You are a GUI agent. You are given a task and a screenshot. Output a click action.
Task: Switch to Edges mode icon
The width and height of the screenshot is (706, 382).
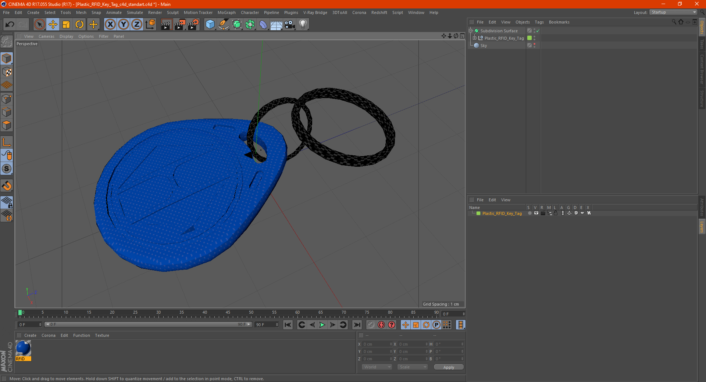click(7, 112)
